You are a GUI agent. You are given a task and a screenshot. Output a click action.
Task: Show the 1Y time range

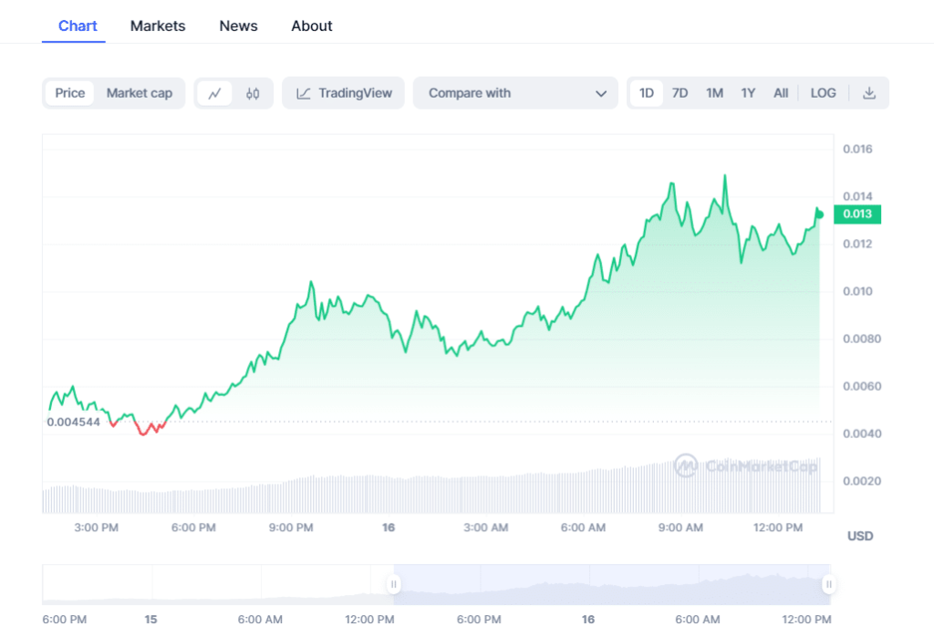(748, 93)
